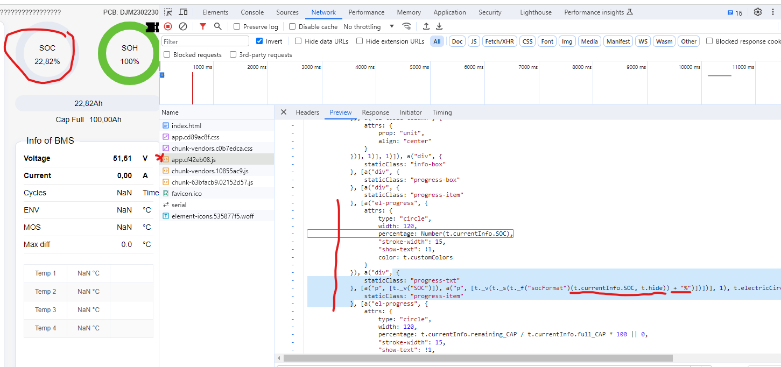Select the serial request row
Screen dimensions: 781x367
pos(217,204)
